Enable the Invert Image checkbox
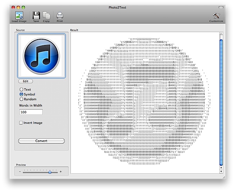This screenshot has height=192, width=235. 21,123
